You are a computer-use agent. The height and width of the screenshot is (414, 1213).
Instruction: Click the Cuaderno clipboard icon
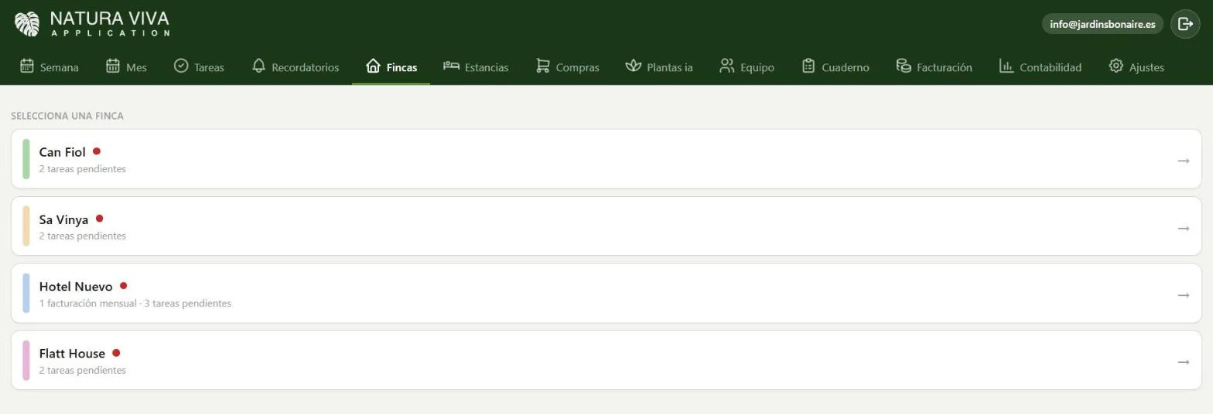click(808, 66)
